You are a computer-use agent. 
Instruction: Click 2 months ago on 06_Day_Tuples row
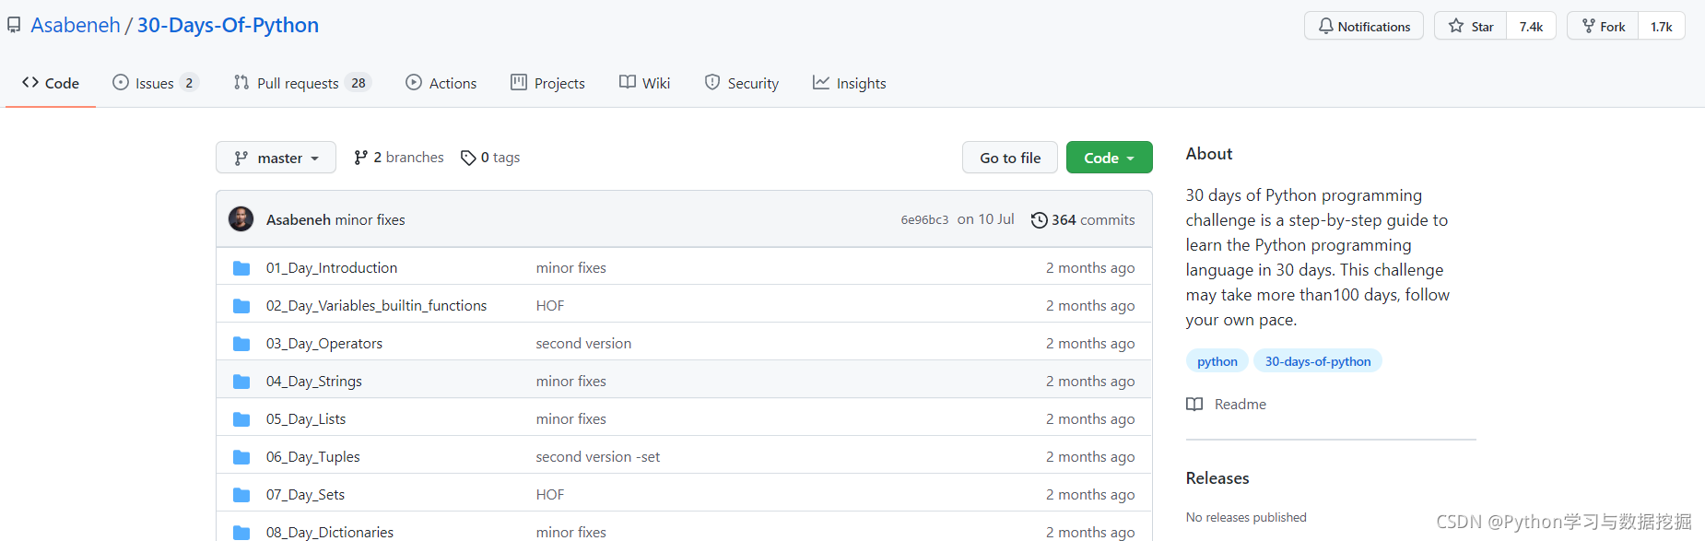[x=1090, y=456]
